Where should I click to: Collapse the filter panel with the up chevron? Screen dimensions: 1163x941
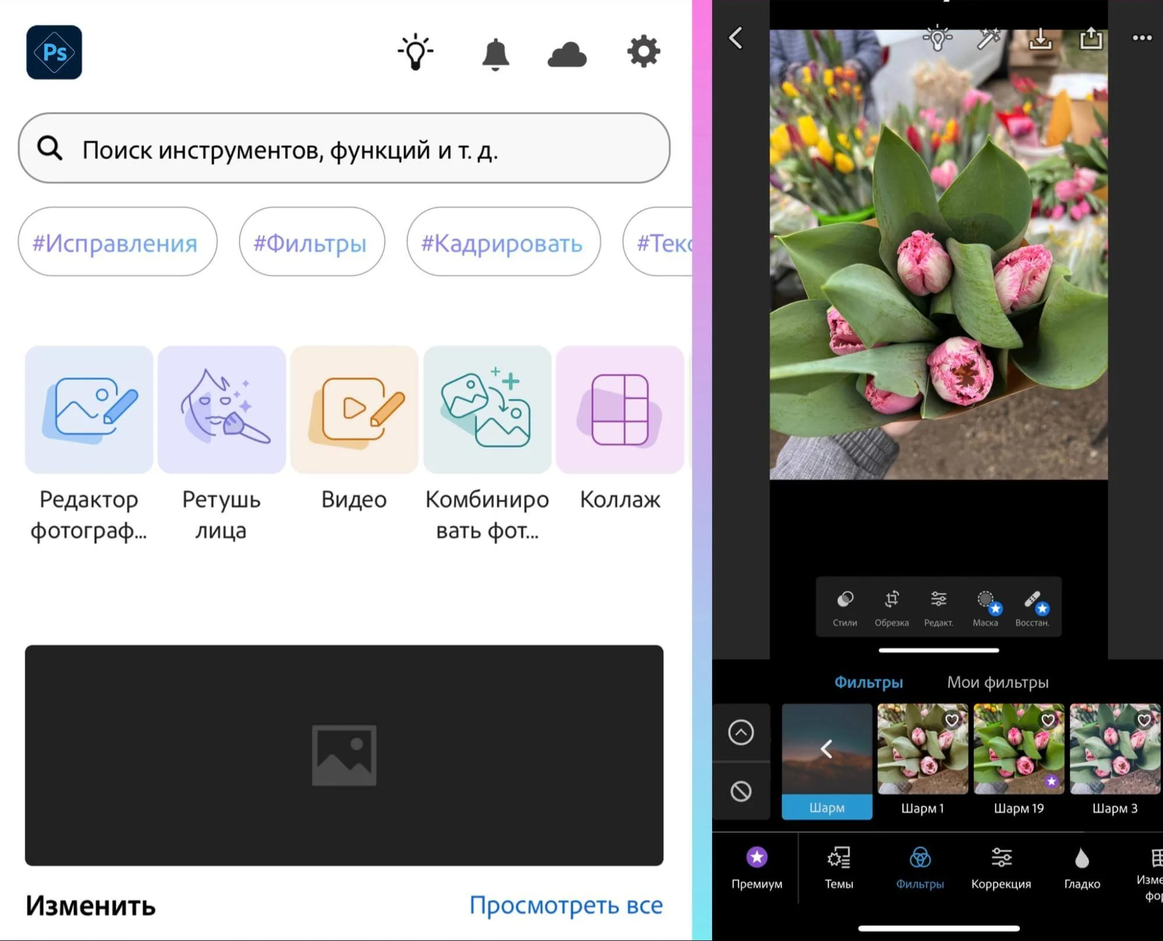coord(742,731)
